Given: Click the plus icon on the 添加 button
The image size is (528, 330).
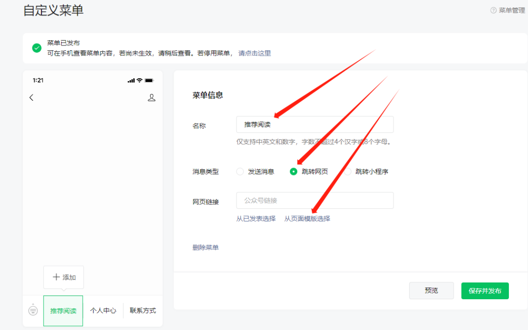Looking at the screenshot, I should [x=57, y=277].
